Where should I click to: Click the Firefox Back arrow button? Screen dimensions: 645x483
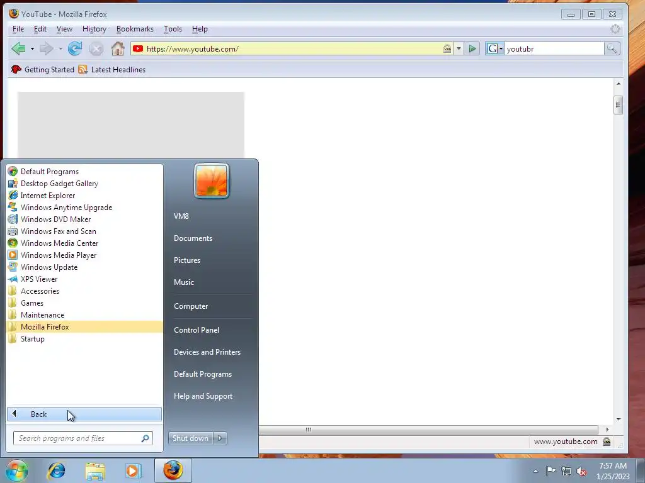point(18,48)
